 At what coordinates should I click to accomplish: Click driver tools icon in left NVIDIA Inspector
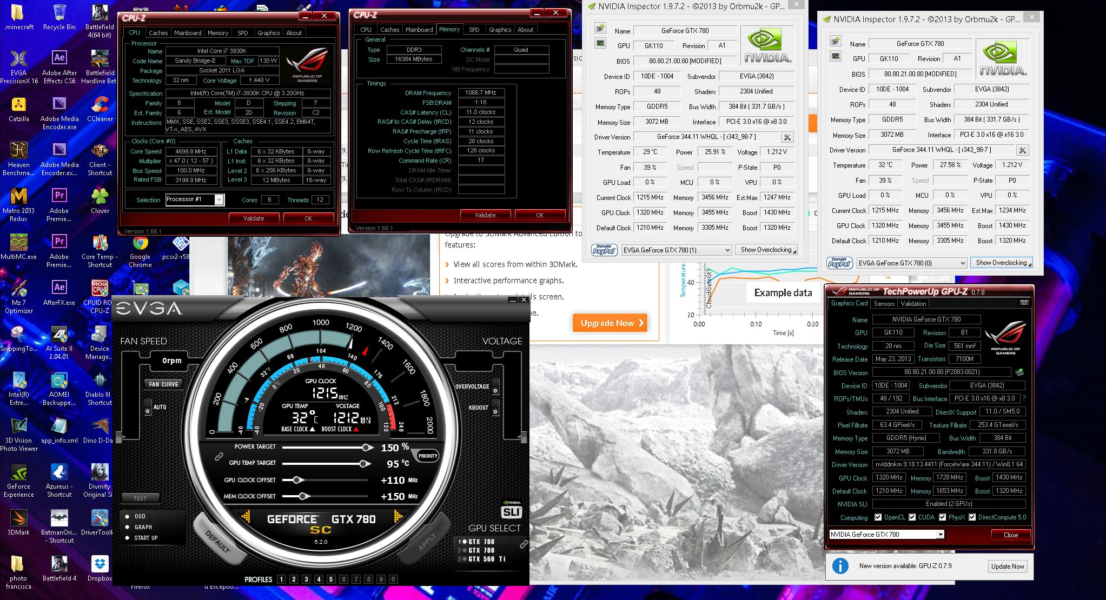[x=787, y=137]
